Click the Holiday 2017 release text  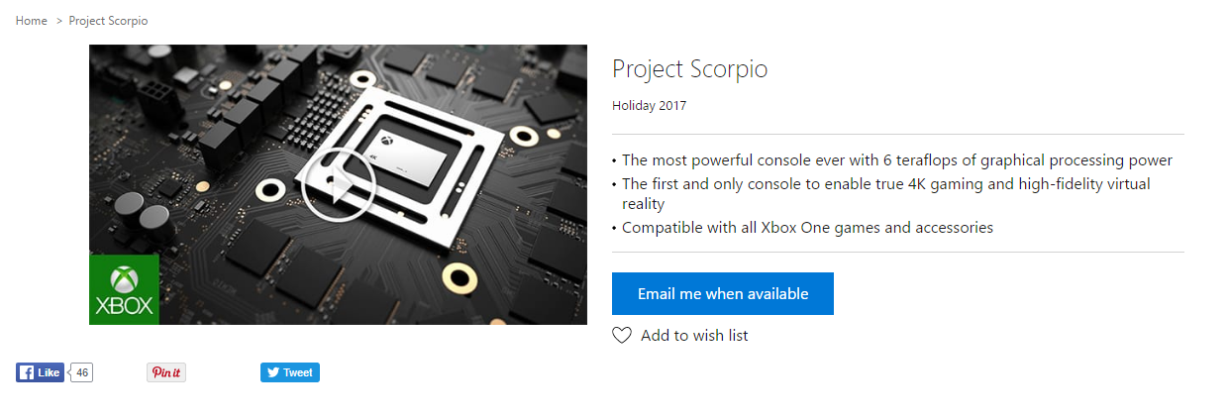point(649,105)
